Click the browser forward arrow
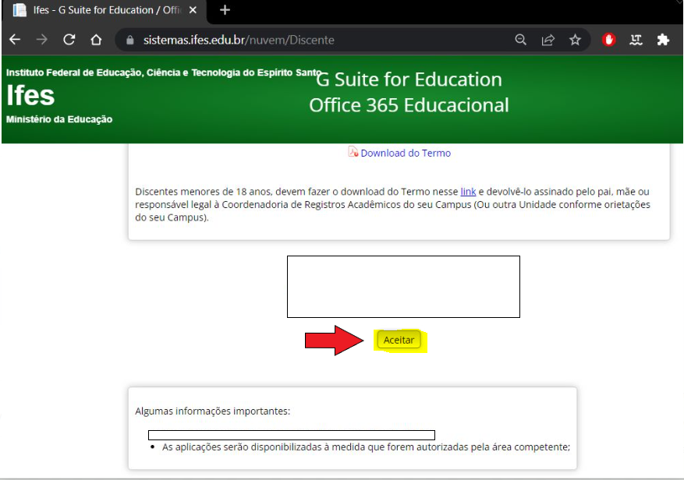684x480 pixels. coord(42,40)
